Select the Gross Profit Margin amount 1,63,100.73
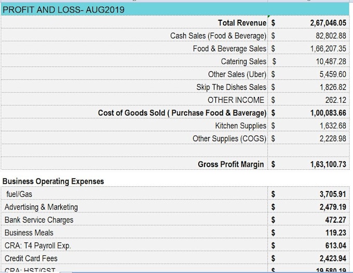This screenshot has width=353, height=273. pos(328,165)
